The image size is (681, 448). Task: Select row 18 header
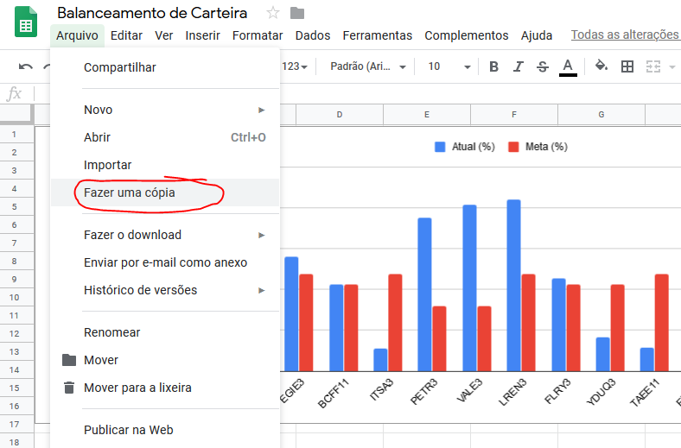(x=16, y=442)
